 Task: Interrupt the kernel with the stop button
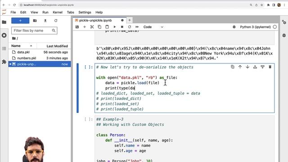coord(122,27)
